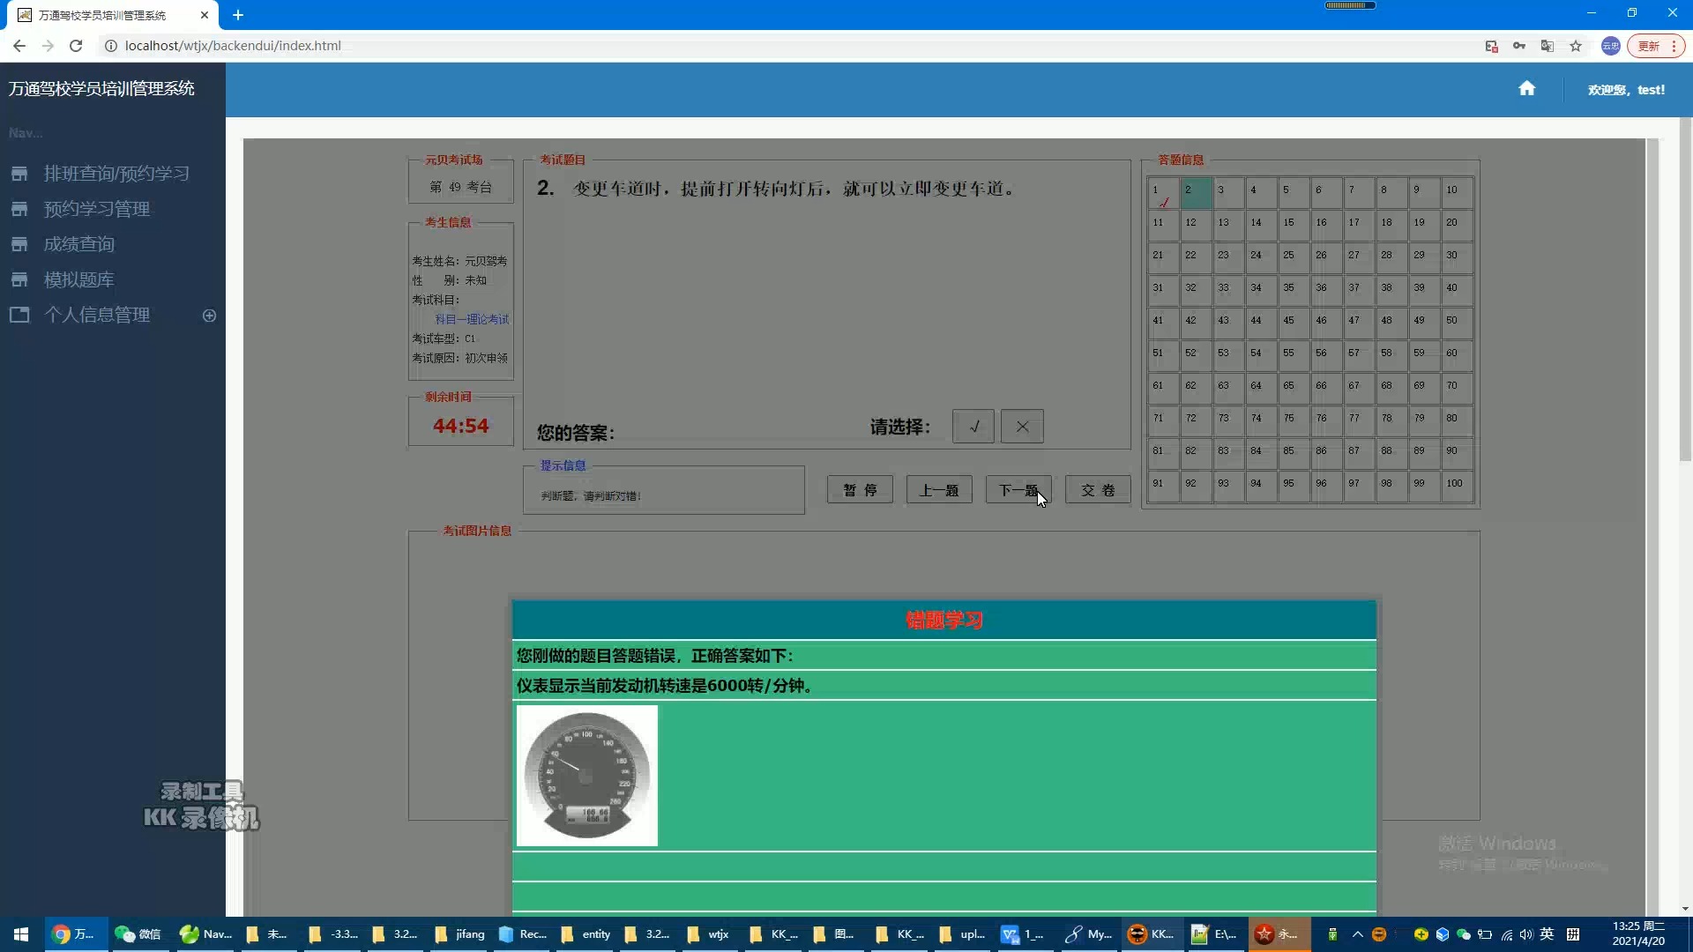The image size is (1693, 952).
Task: Open 预约学习管理 menu item
Action: pos(97,209)
